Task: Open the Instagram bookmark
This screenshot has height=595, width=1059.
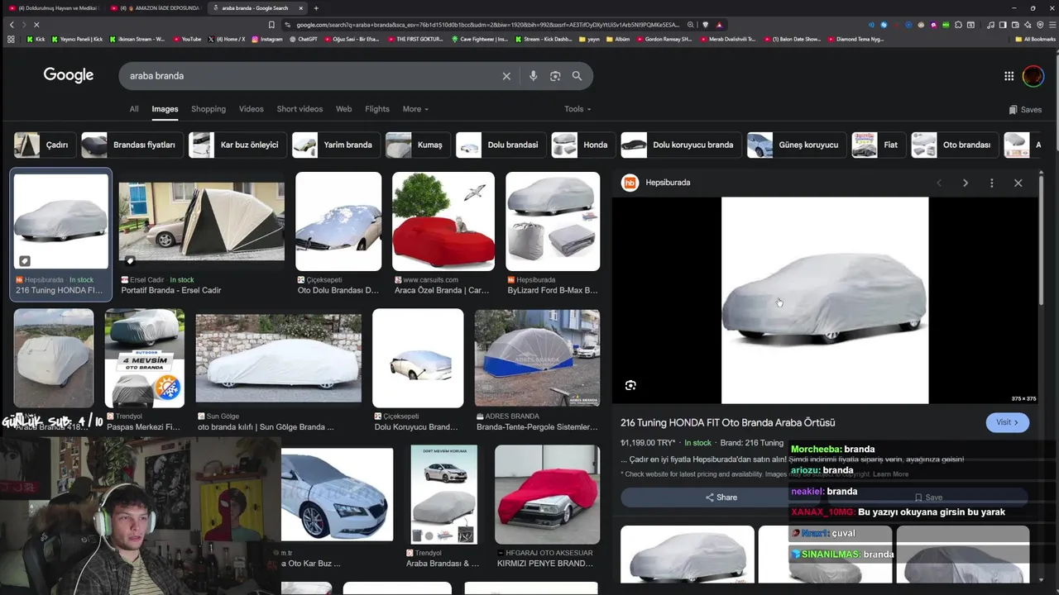Action: 266,39
